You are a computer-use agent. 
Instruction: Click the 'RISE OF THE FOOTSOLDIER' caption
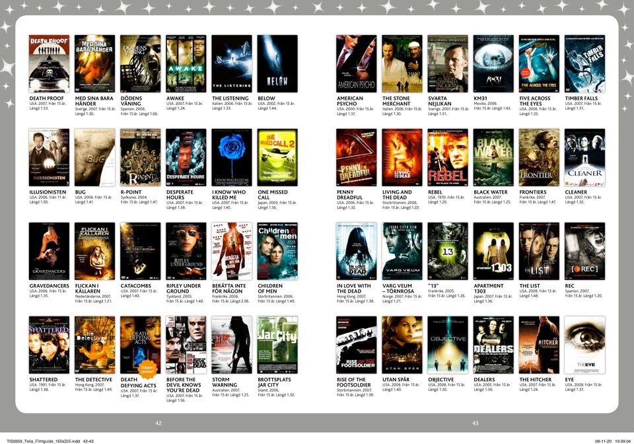coord(354,382)
